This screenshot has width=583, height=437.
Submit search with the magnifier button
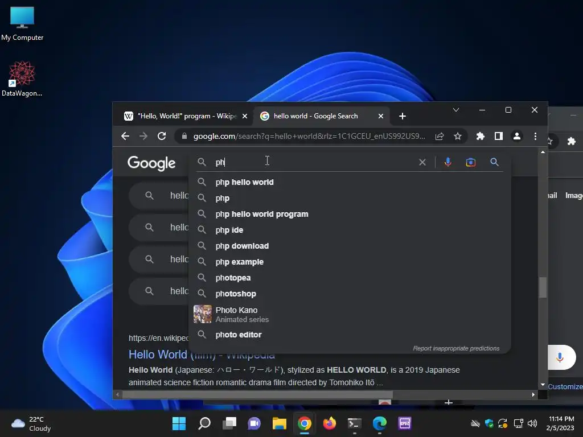[x=494, y=162]
